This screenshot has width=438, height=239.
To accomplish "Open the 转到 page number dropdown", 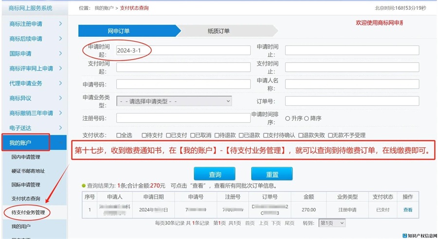I will click(x=332, y=223).
